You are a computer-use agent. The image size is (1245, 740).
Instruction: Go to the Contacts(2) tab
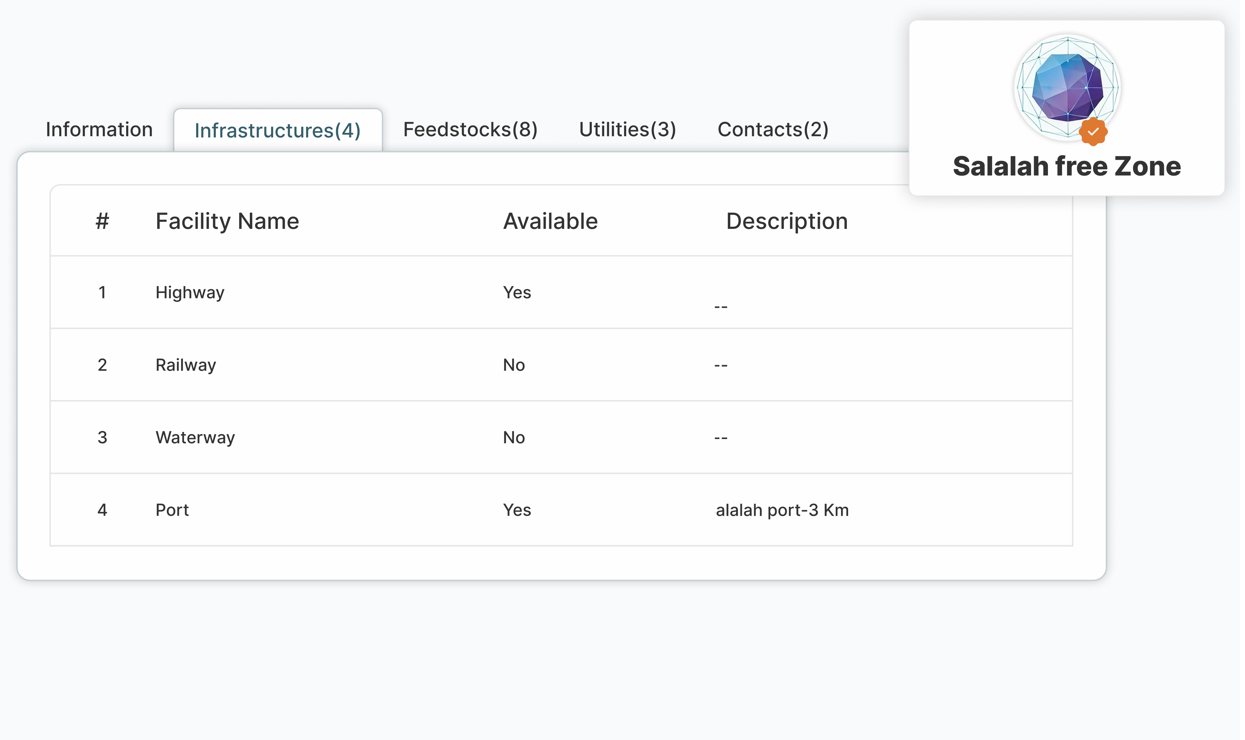773,130
